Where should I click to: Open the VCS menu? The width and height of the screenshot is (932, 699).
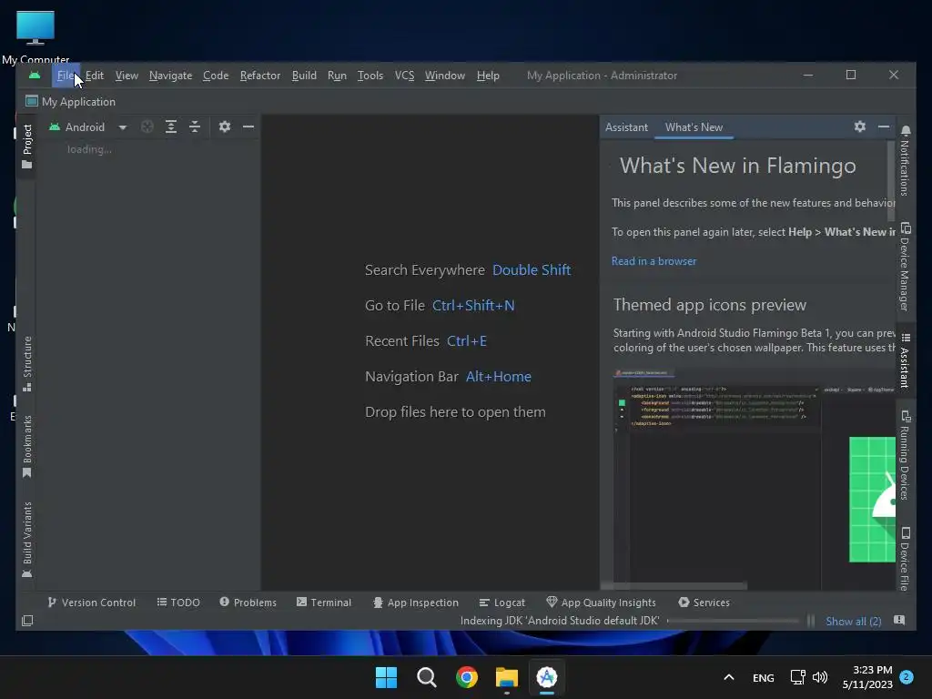(x=404, y=76)
